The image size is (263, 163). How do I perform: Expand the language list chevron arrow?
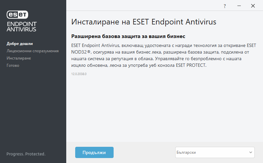pyautogui.click(x=250, y=152)
